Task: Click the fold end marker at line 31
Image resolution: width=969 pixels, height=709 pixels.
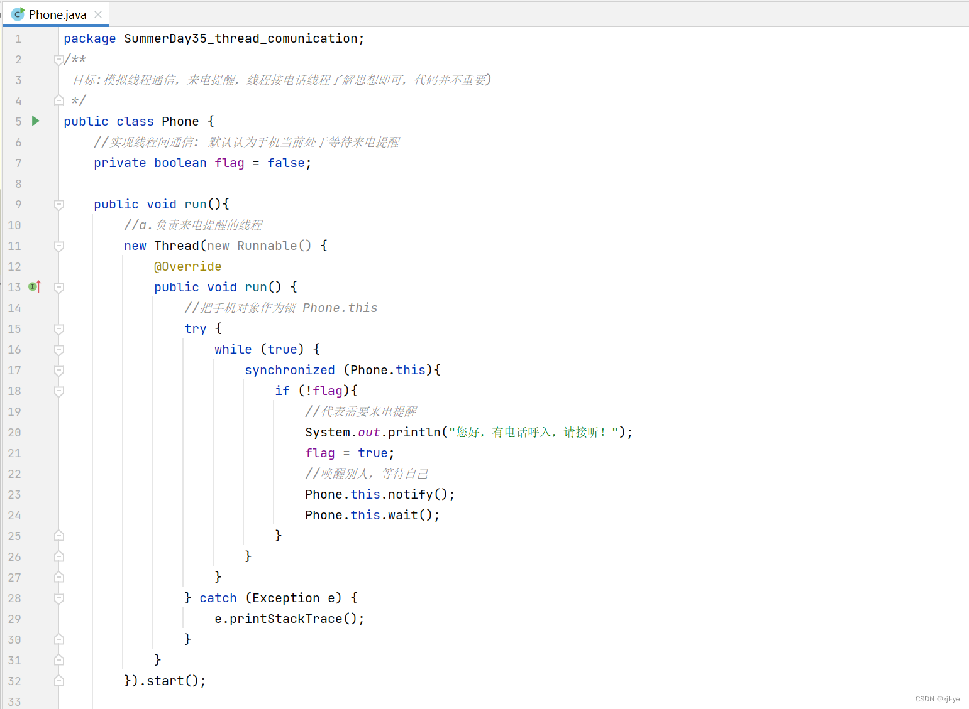Action: point(58,660)
